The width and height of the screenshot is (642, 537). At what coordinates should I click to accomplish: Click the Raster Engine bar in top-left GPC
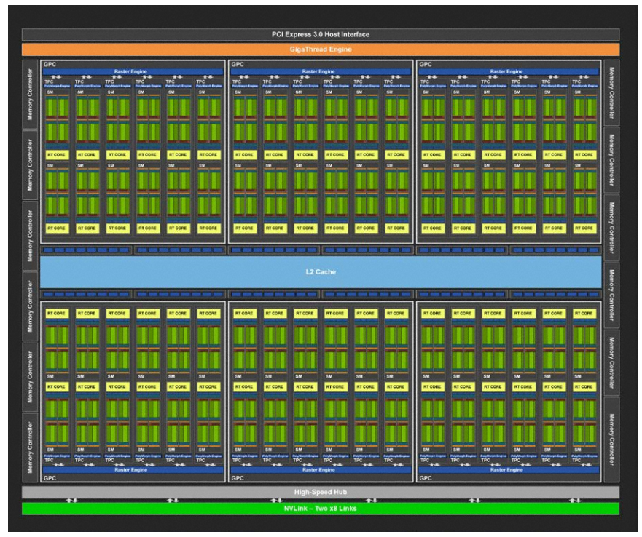(133, 71)
